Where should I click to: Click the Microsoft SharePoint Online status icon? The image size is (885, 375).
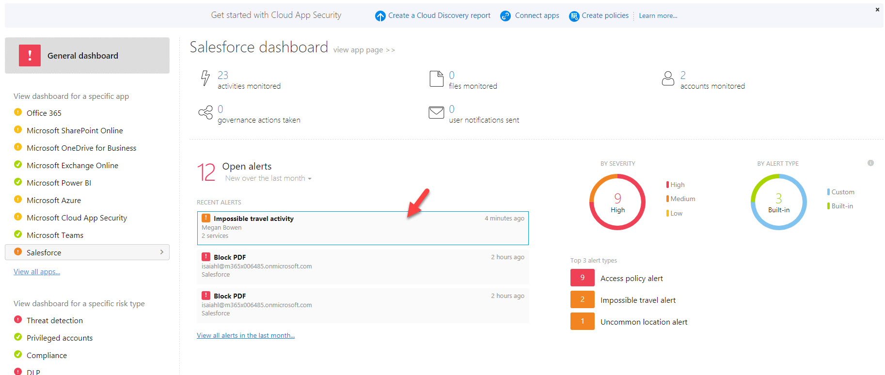click(18, 129)
